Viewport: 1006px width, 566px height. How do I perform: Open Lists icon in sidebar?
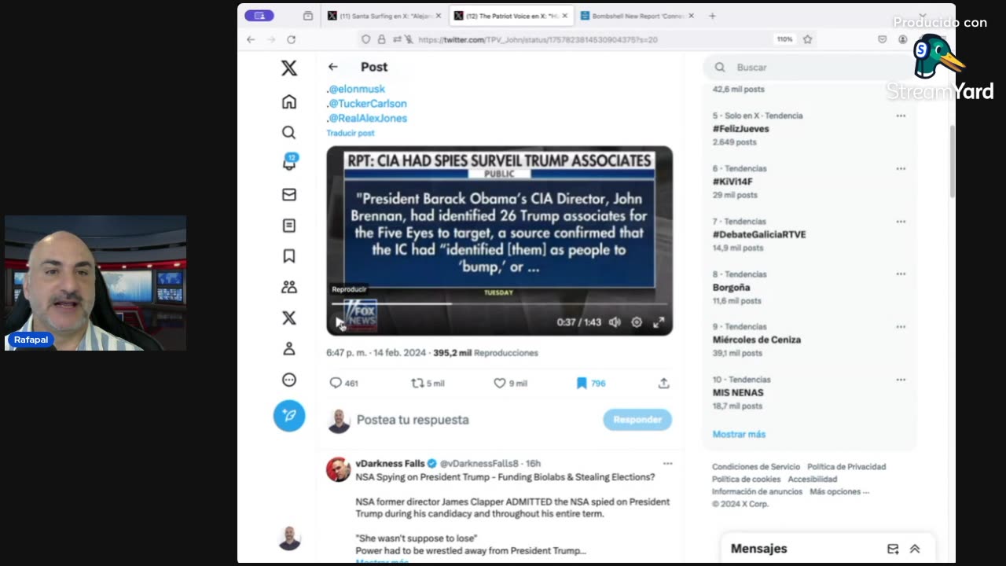289,226
